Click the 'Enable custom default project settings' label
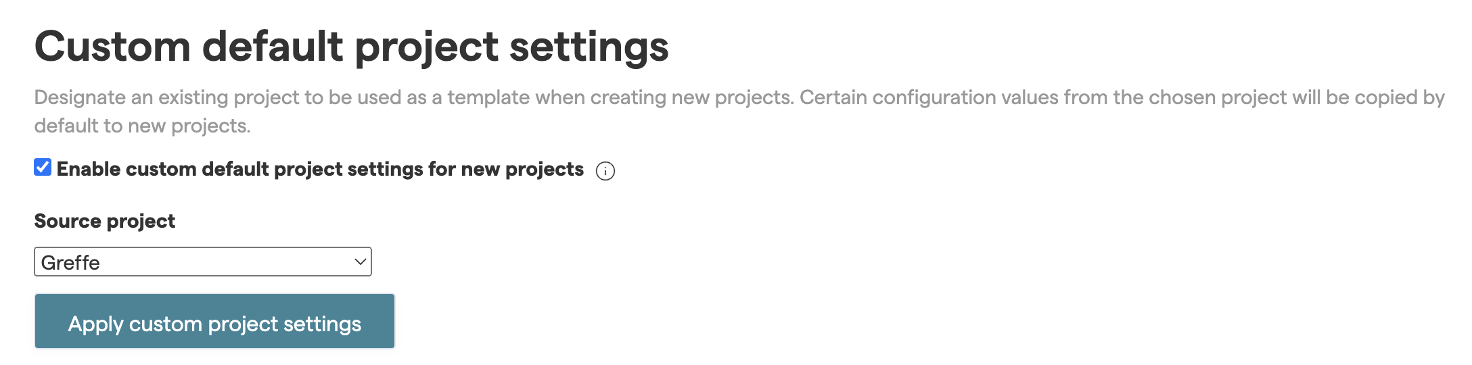This screenshot has height=365, width=1472. click(x=319, y=169)
